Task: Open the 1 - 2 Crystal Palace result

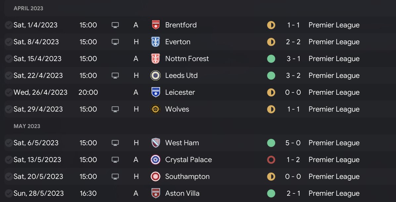Action: click(293, 160)
